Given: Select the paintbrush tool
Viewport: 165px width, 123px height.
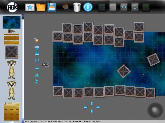Looking at the screenshot, I should pyautogui.click(x=66, y=7).
